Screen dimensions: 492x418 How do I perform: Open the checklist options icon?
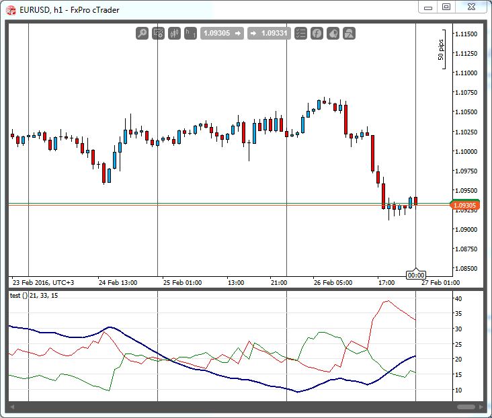(300, 33)
